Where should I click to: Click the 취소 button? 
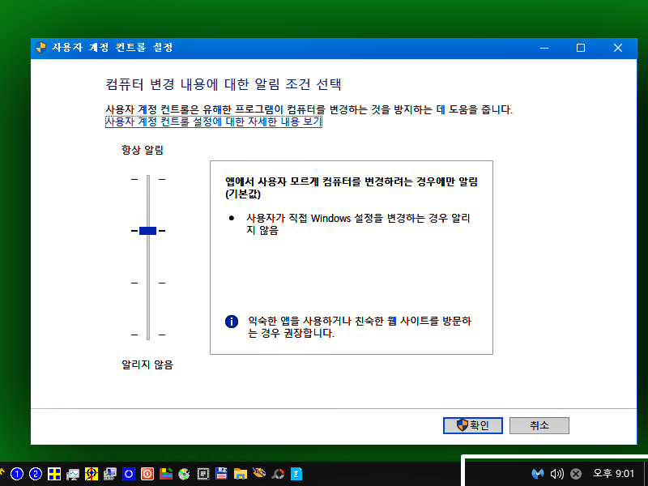click(x=539, y=425)
